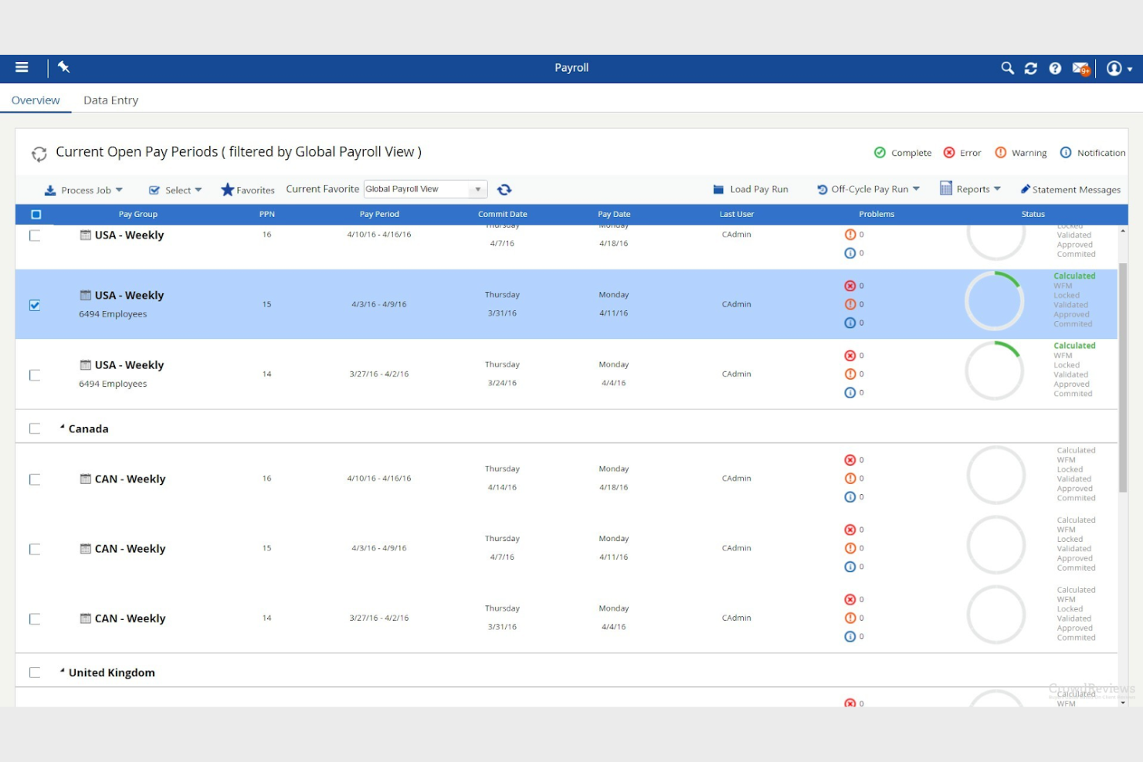Click the refresh icon in the top bar

1030,68
